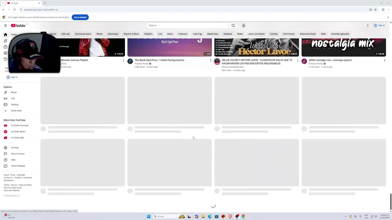Click the Black Eyed Peas thumbnail
The width and height of the screenshot is (392, 220).
coord(170,47)
